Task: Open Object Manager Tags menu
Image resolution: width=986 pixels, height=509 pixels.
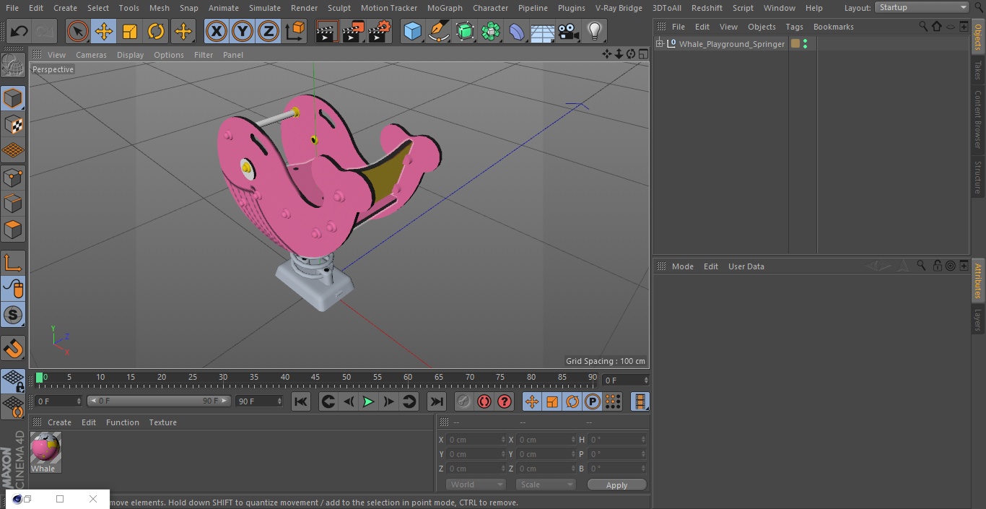Action: pos(794,27)
